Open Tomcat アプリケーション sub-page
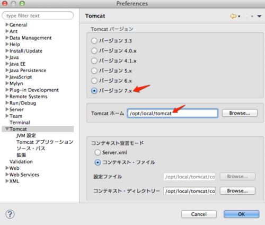This screenshot has width=265, height=225. pos(45,142)
